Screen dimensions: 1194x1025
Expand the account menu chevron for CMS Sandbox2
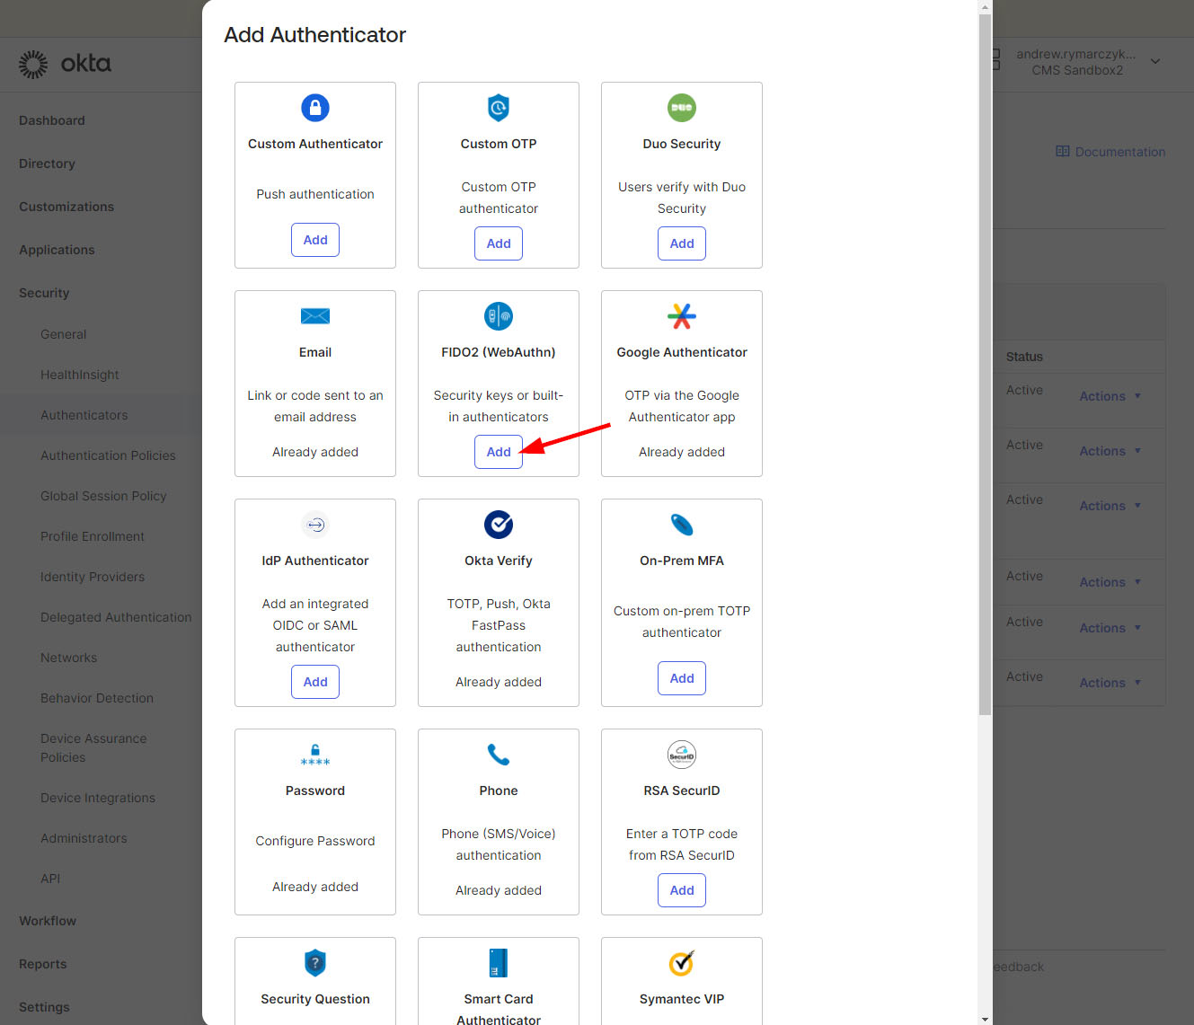[1155, 62]
